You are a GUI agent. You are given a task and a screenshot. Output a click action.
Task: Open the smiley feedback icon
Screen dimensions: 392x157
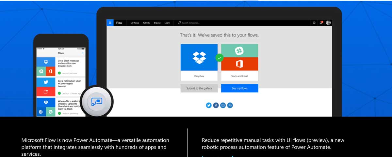314,23
